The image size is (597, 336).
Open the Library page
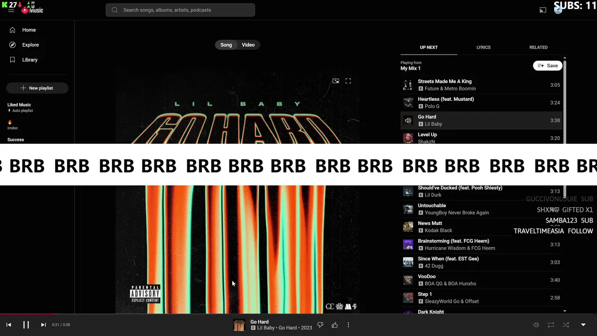[37, 60]
